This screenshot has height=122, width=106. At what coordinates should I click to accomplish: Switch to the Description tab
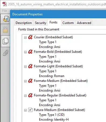[x=24, y=23]
